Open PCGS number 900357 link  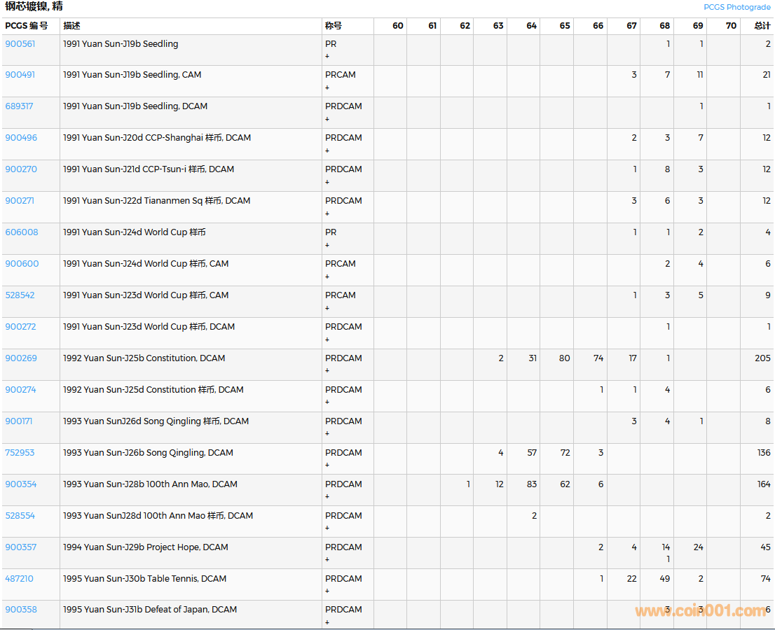click(21, 547)
